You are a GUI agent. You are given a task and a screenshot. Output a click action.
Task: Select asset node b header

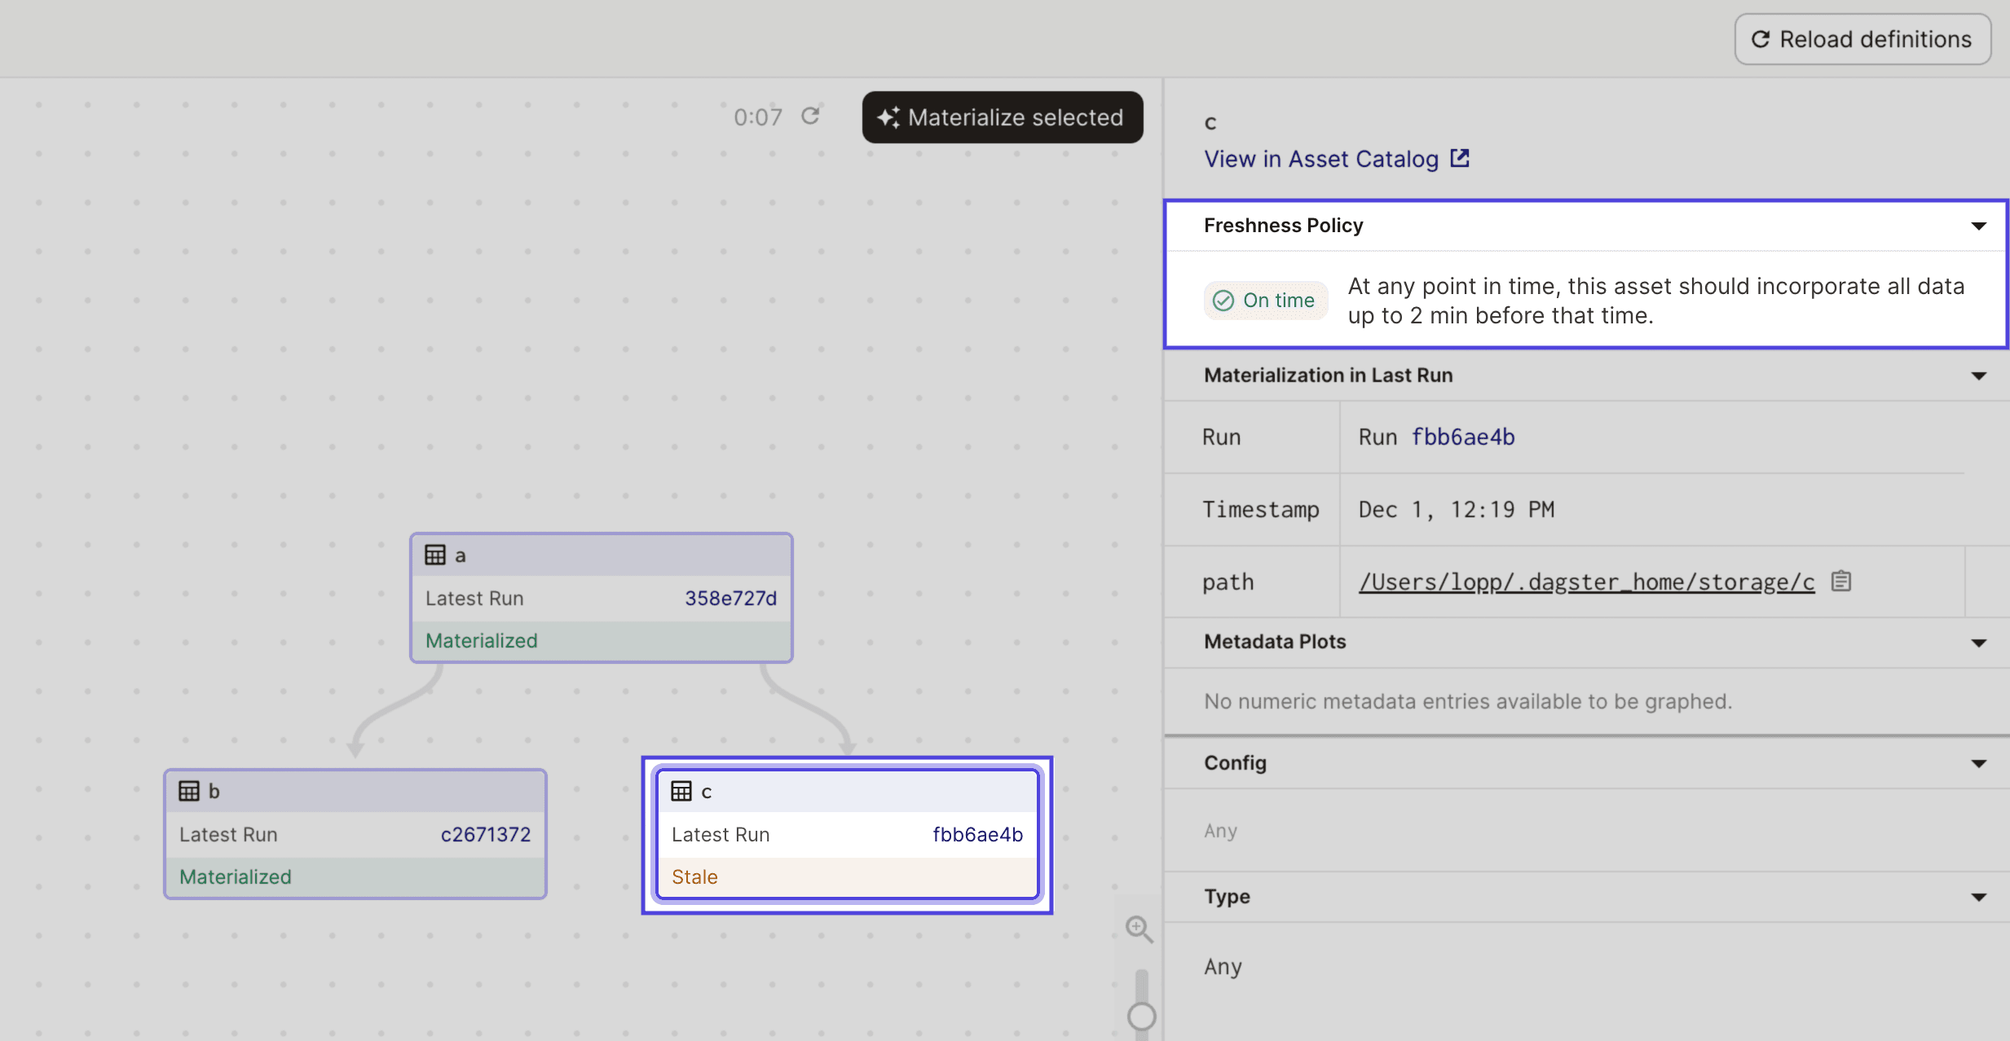pyautogui.click(x=355, y=792)
